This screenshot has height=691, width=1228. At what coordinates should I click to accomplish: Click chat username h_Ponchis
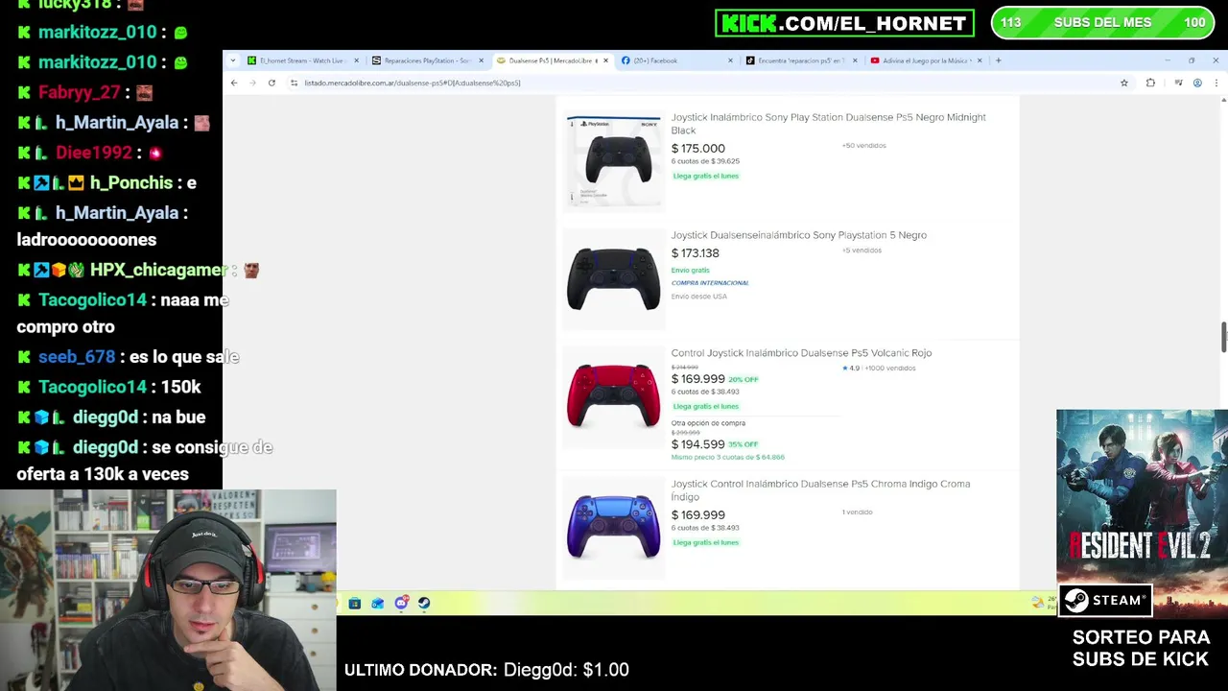[130, 183]
